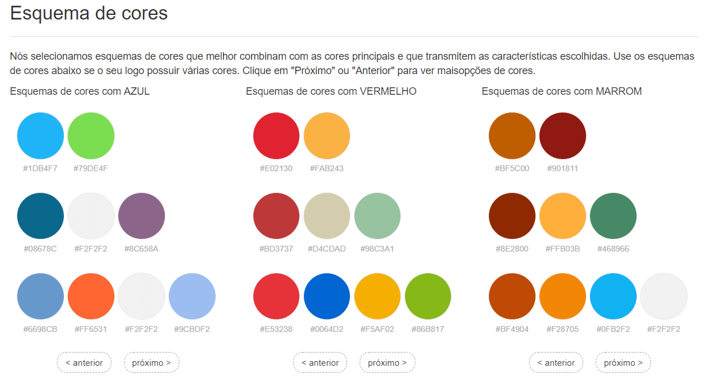The image size is (717, 379).
Task: Click the blue #1DB4F7 color circle
Action: [x=40, y=136]
